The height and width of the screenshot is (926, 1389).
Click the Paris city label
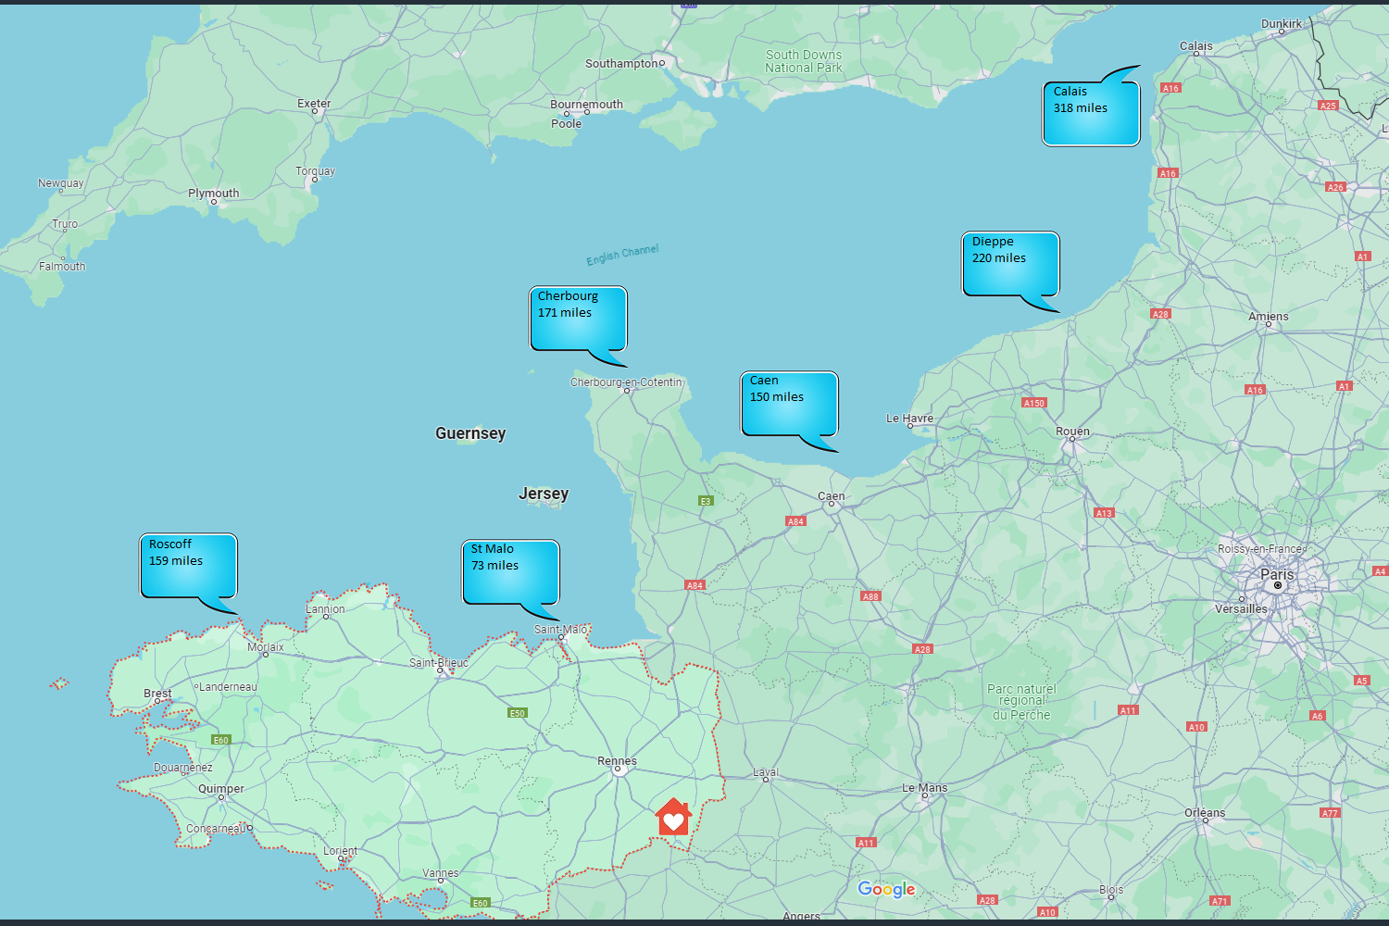(1277, 574)
